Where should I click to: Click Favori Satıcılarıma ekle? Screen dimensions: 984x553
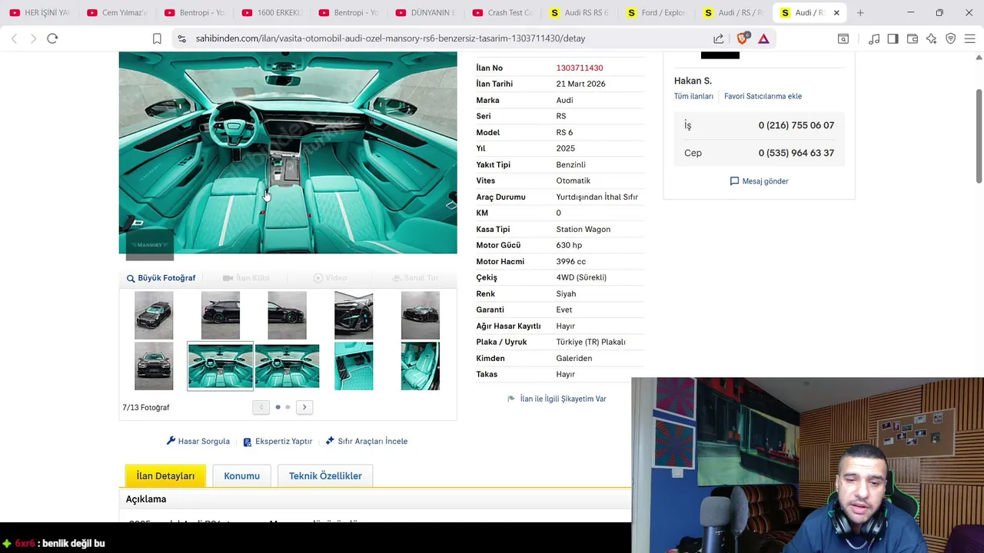(x=763, y=97)
